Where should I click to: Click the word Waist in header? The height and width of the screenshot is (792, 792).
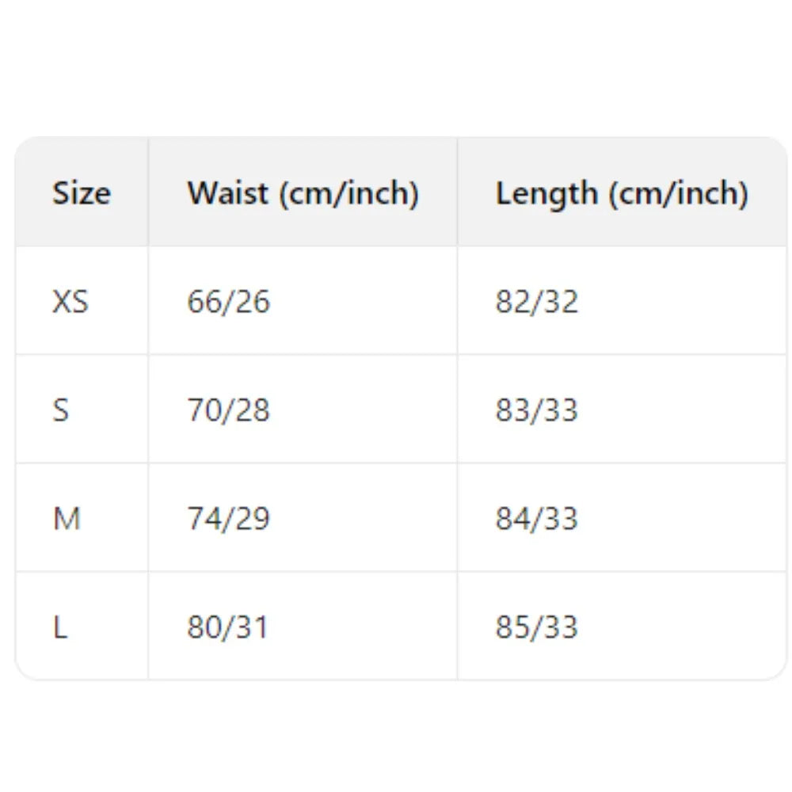click(x=228, y=193)
